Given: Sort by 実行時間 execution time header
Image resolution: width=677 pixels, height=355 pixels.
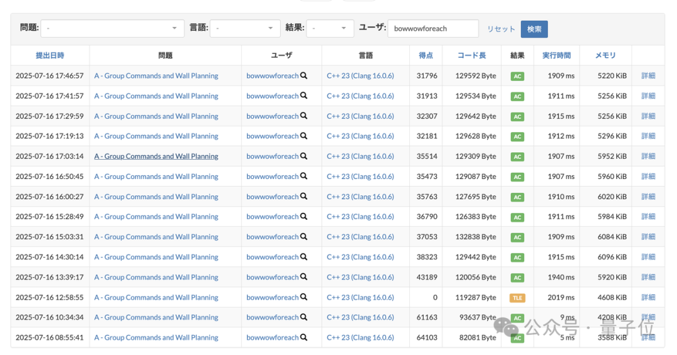Looking at the screenshot, I should (x=557, y=55).
